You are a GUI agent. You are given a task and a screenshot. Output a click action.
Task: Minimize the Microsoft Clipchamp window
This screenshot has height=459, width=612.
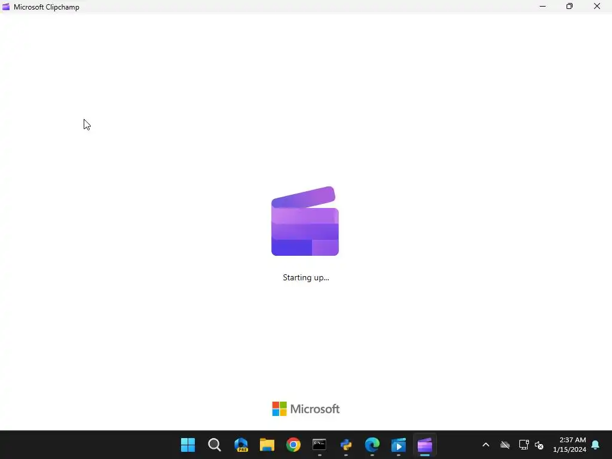pos(543,6)
